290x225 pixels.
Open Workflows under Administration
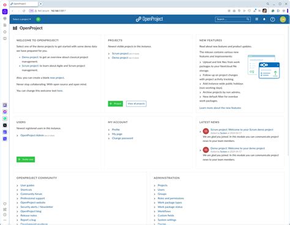click(164, 212)
